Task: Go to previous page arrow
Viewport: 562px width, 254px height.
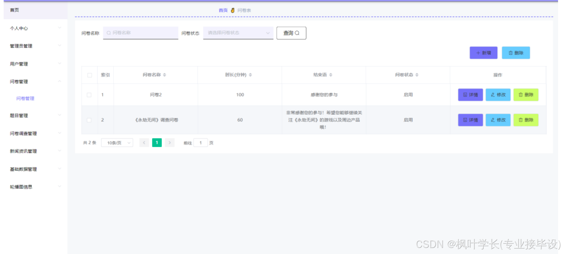Action: [x=144, y=143]
